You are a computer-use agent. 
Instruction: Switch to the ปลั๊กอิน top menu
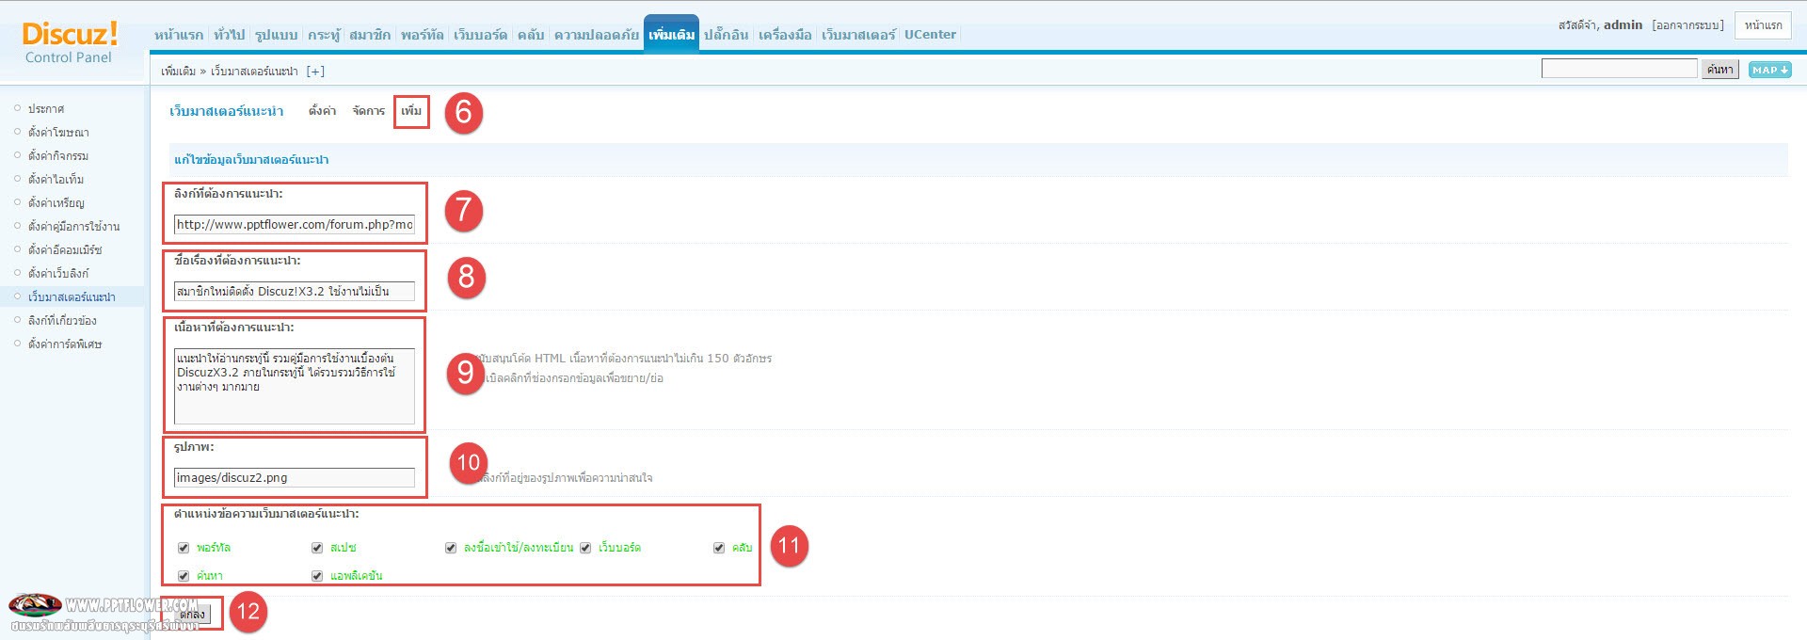tap(726, 35)
